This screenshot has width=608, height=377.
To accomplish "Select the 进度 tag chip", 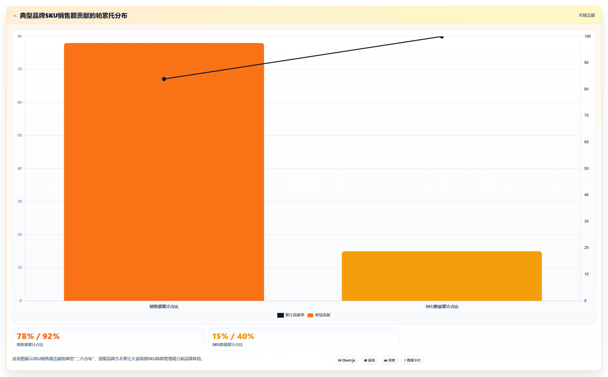I will (x=389, y=360).
